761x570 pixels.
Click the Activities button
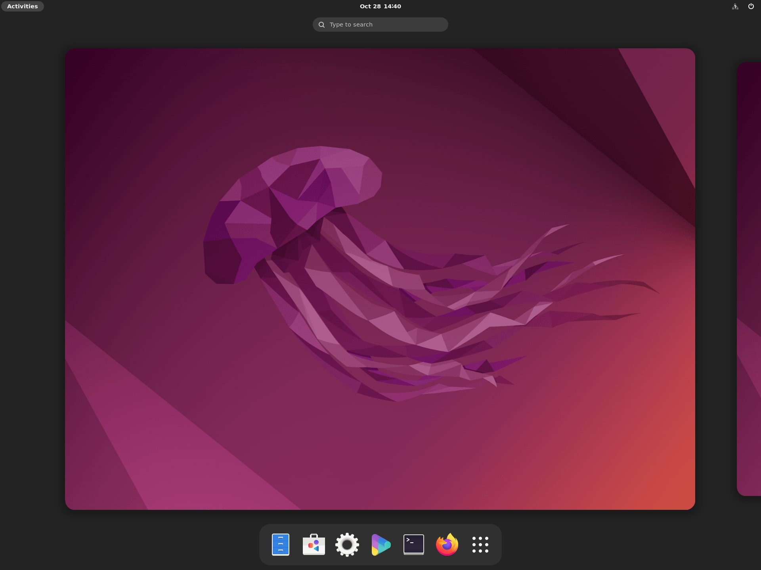[23, 6]
